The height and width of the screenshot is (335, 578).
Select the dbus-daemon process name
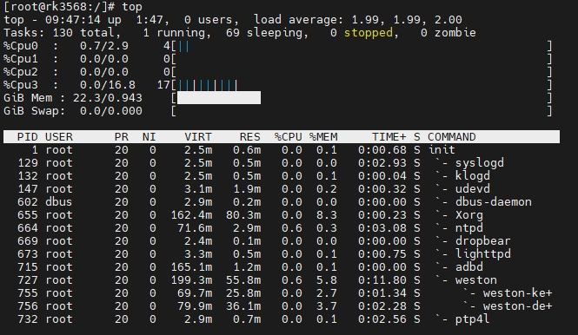493,201
